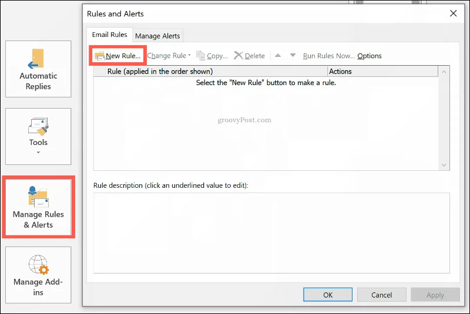This screenshot has width=470, height=314.
Task: Click the Apply button
Action: pos(435,295)
